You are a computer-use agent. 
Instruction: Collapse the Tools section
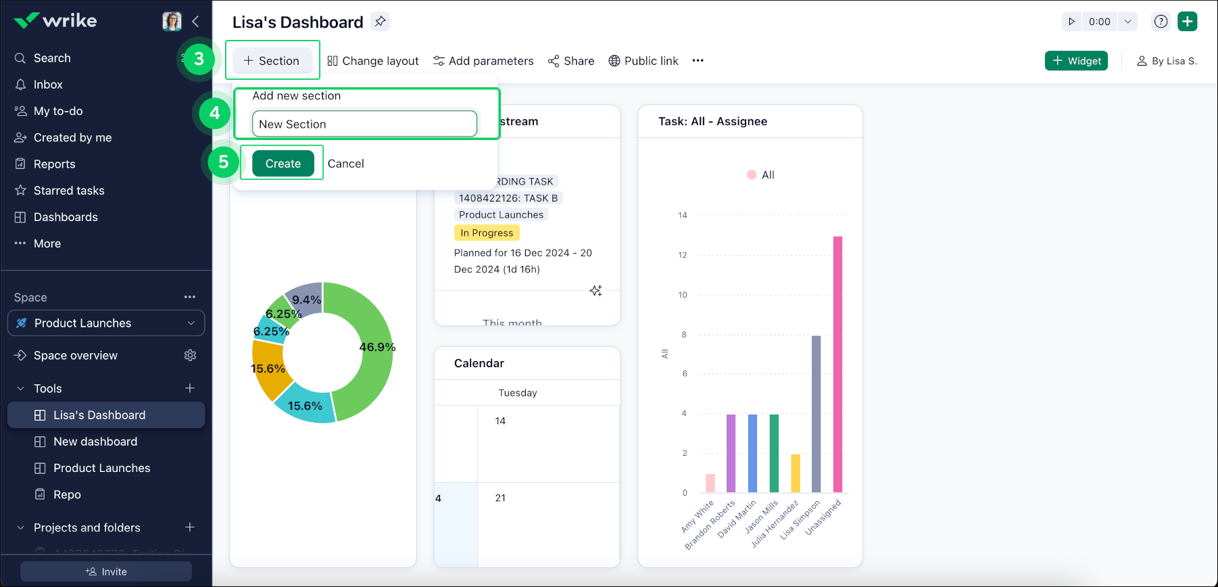click(x=20, y=389)
